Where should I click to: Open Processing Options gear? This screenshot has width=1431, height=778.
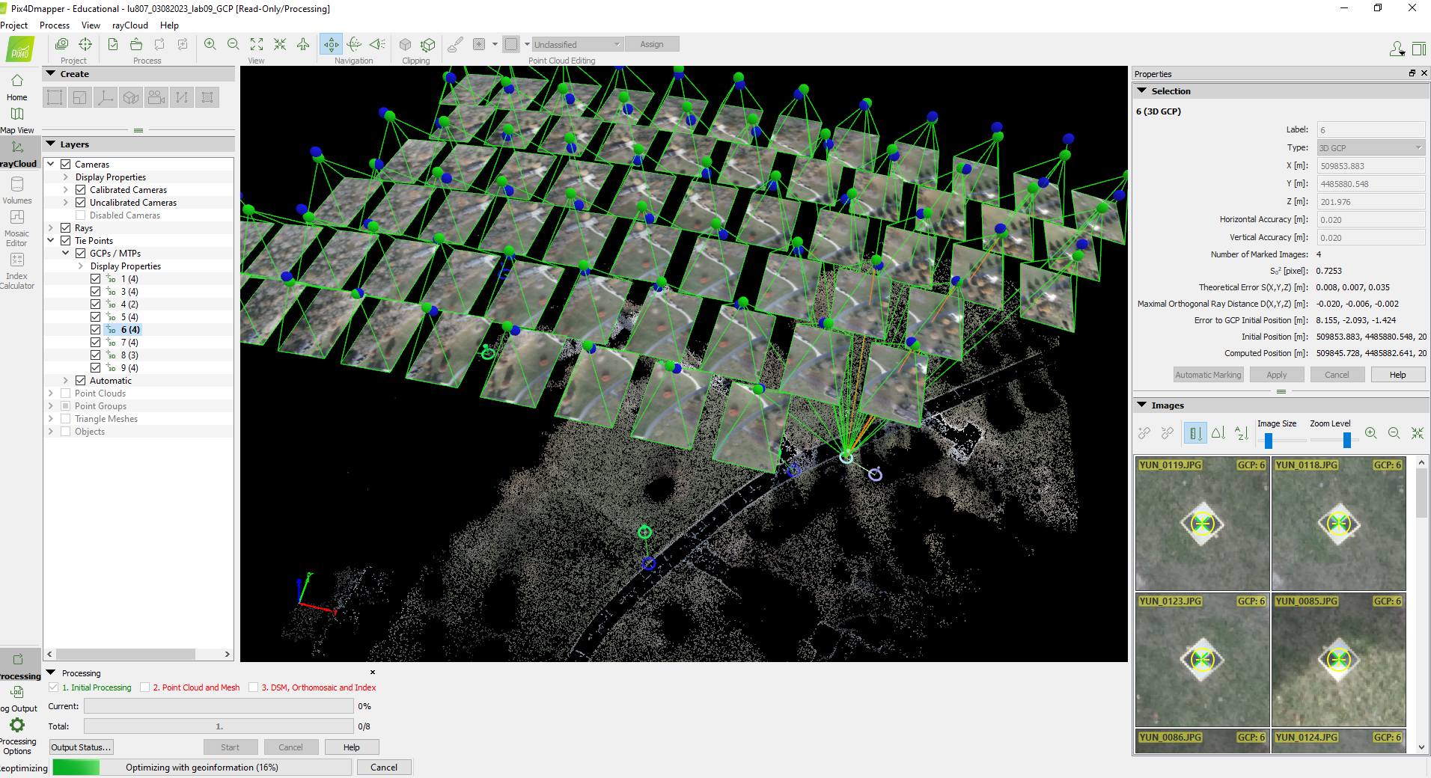coord(16,736)
